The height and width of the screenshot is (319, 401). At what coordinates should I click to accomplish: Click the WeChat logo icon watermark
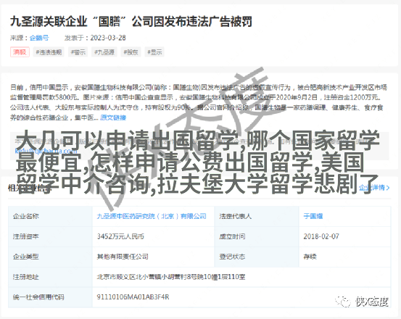[343, 302]
